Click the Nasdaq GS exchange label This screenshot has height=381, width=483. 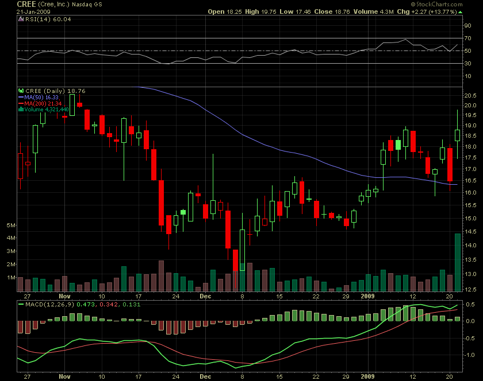click(x=87, y=5)
